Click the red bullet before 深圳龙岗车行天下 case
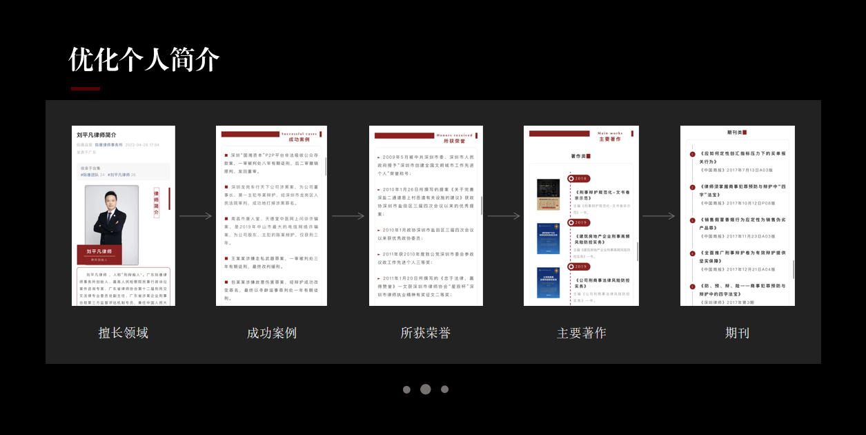Viewport: 866px width, 435px height. coord(226,186)
